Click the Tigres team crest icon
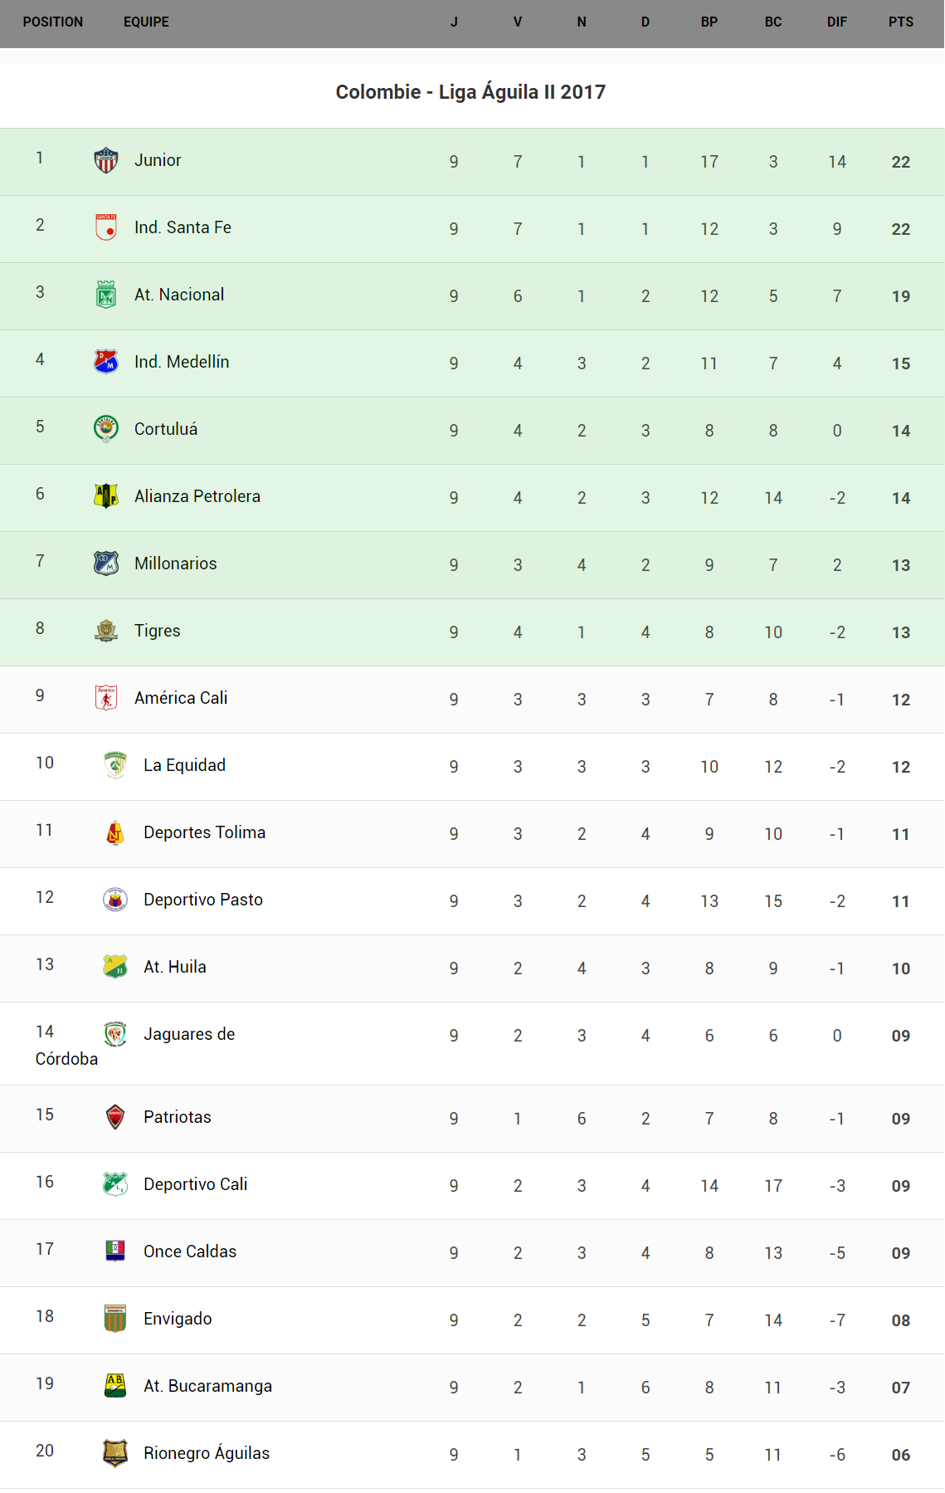This screenshot has width=945, height=1493. pyautogui.click(x=106, y=631)
